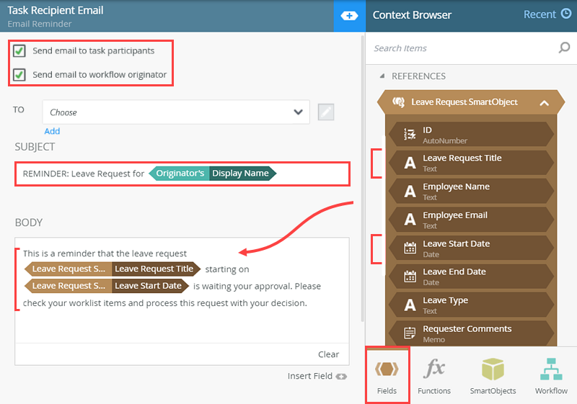
Task: Select the Originator's Display Name token
Action: 212,174
